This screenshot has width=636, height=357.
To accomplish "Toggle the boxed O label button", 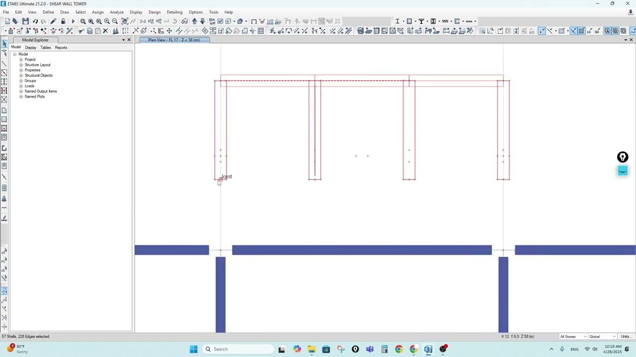I will 623,31.
